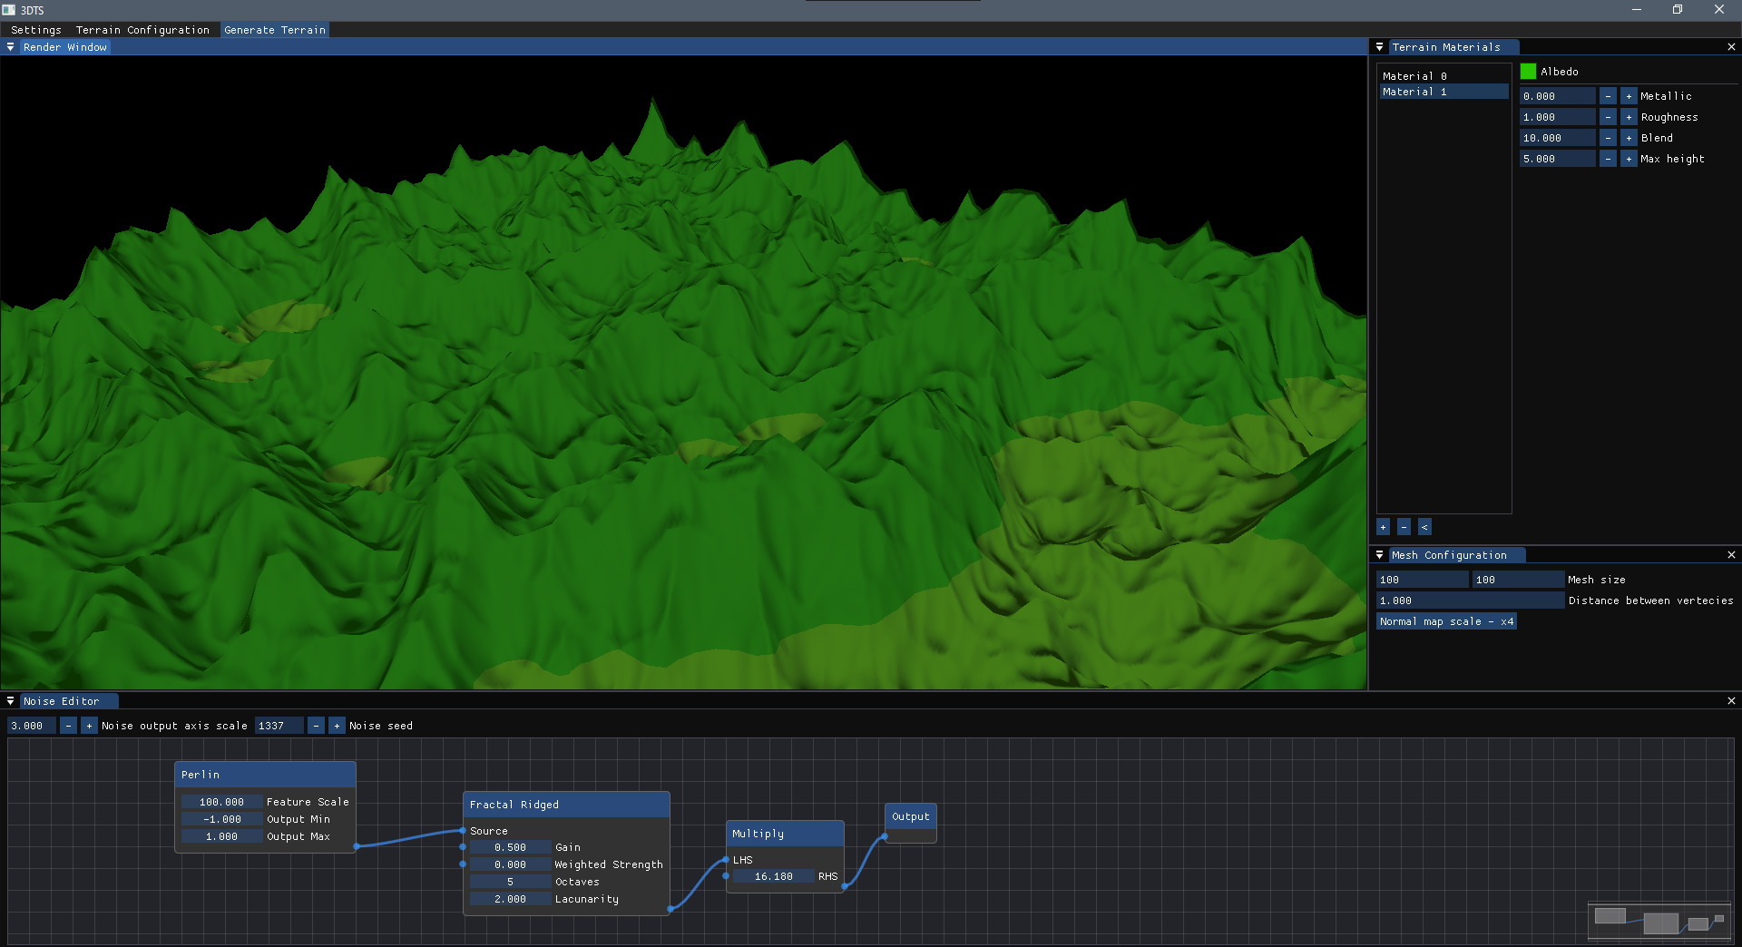This screenshot has height=947, width=1742.
Task: Click the Normal map scale x4 button
Action: pyautogui.click(x=1446, y=621)
